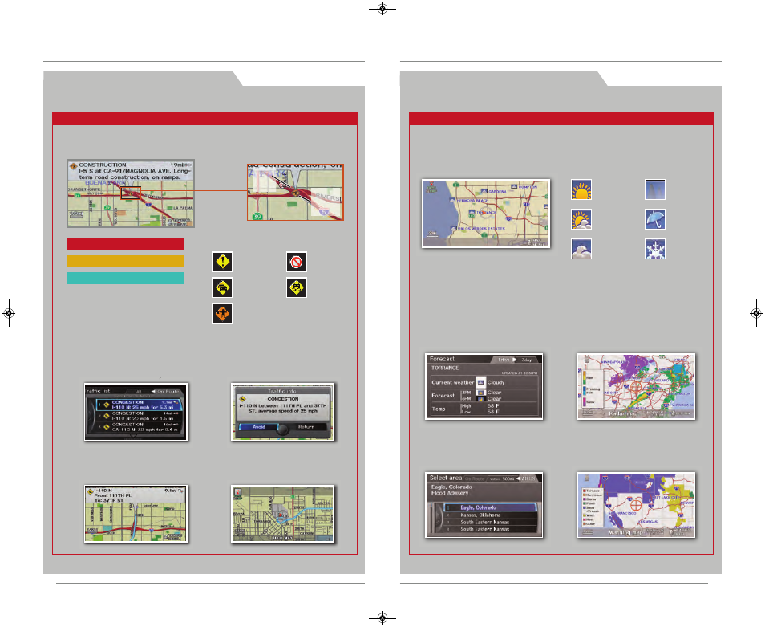
Task: Switch to On Route tab in traffic list
Action: coord(166,391)
